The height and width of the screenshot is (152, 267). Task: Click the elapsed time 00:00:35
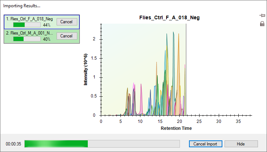[13, 144]
